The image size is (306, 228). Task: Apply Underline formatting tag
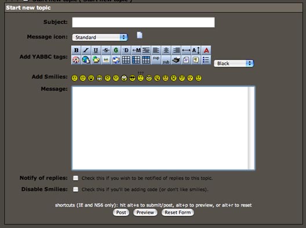tap(96, 50)
